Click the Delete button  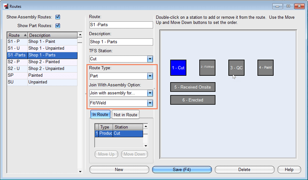point(244,169)
